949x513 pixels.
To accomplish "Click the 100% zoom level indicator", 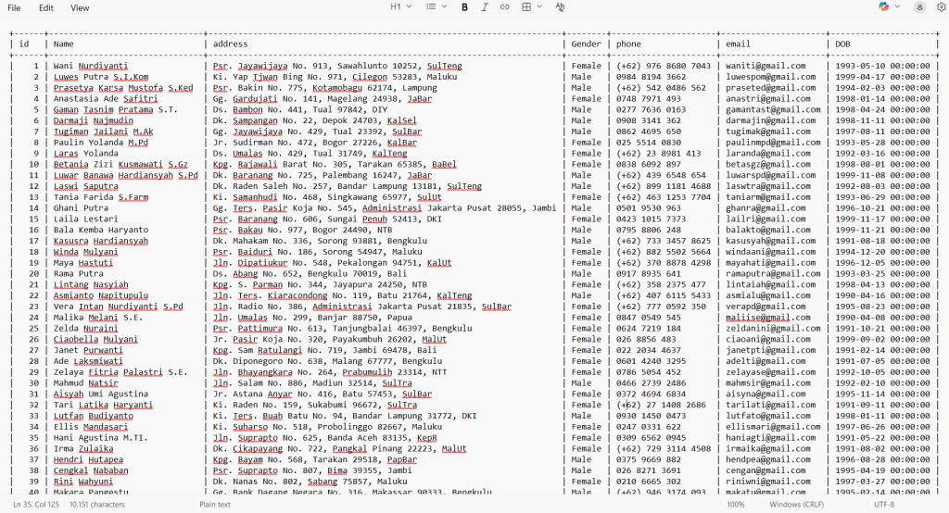I will (735, 505).
